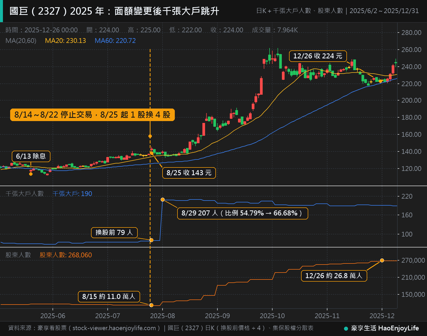The height and width of the screenshot is (336, 427).
Task: Click the MA20: 230.13 legend value
Action: click(65, 41)
